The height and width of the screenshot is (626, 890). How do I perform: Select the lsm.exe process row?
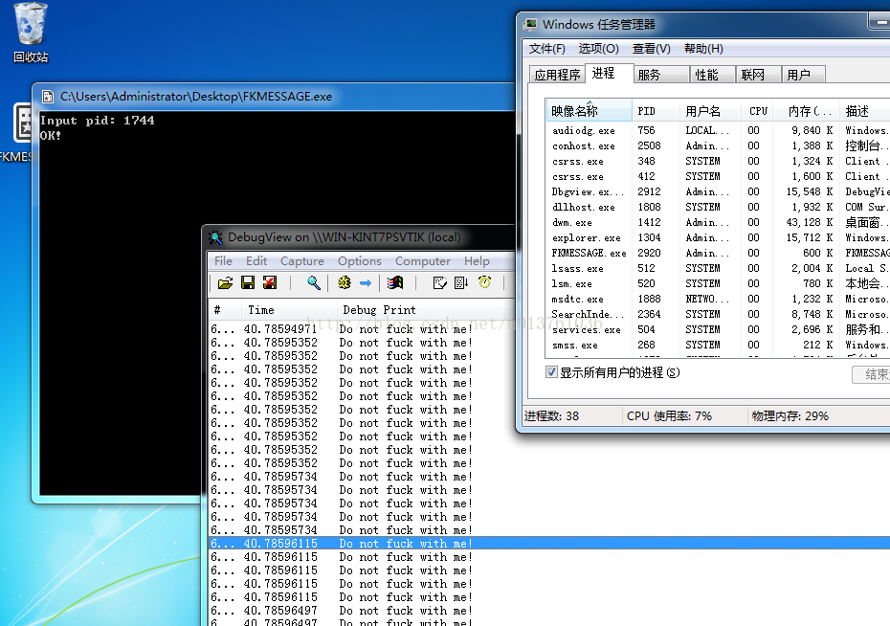click(x=718, y=283)
